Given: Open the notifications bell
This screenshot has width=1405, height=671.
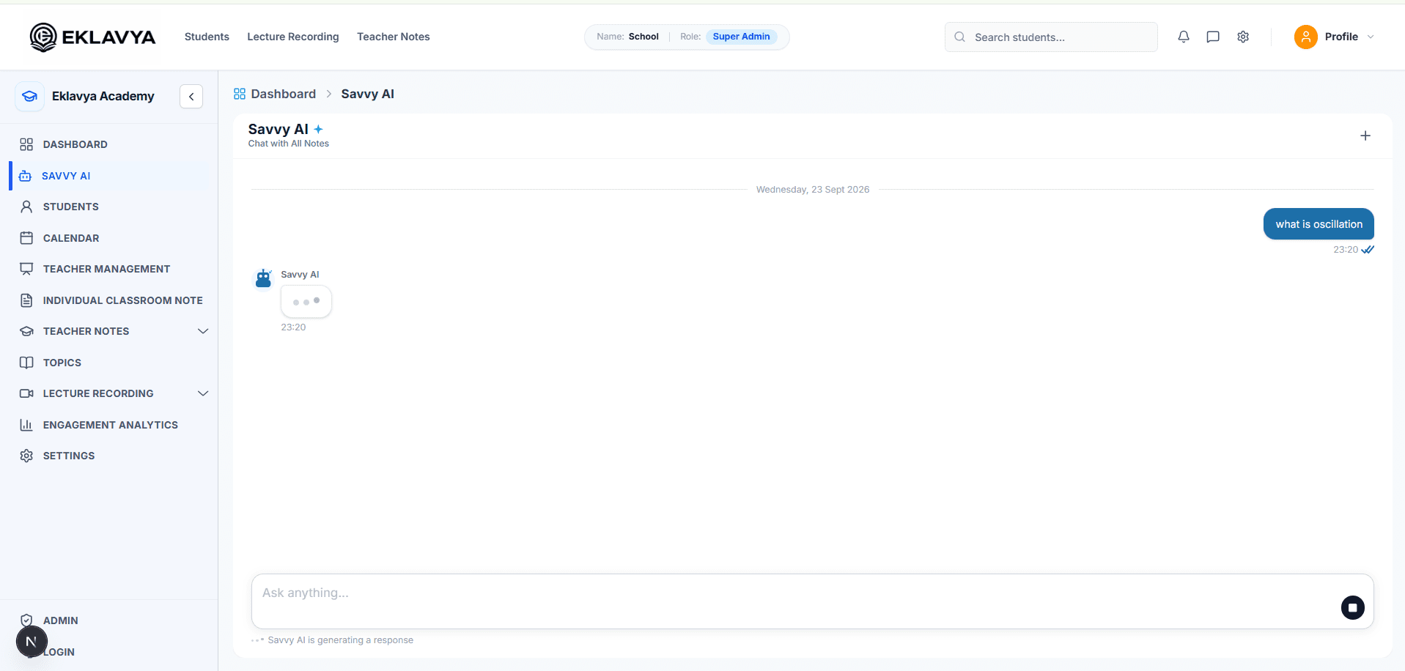Looking at the screenshot, I should [1184, 37].
